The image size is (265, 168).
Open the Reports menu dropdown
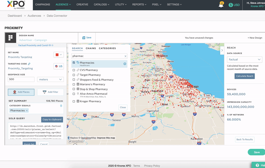click(139, 5)
